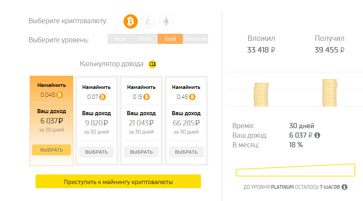The width and height of the screenshot is (363, 201).
Task: Click the info icon beside 6 037 ₽ income
Action: point(317,135)
